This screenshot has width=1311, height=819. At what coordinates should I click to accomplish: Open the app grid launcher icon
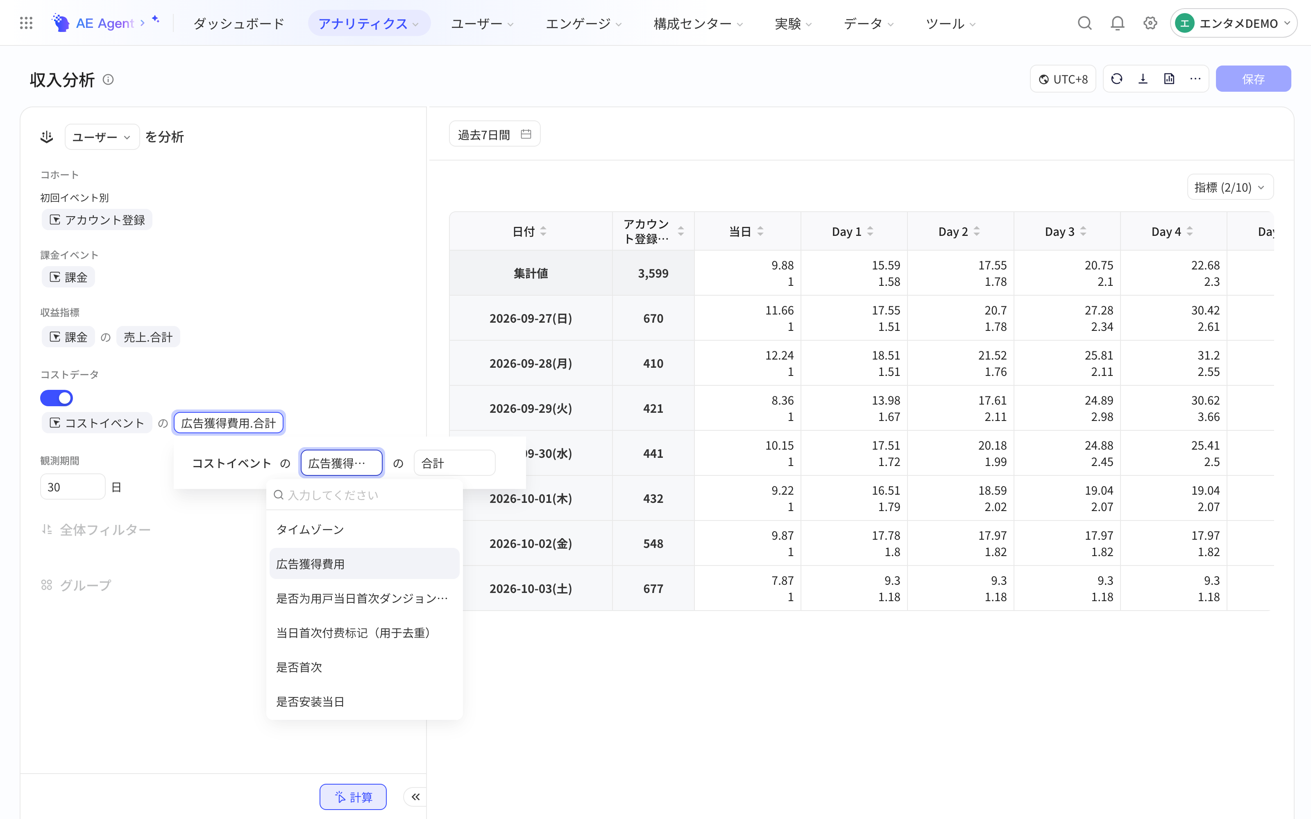coord(26,23)
